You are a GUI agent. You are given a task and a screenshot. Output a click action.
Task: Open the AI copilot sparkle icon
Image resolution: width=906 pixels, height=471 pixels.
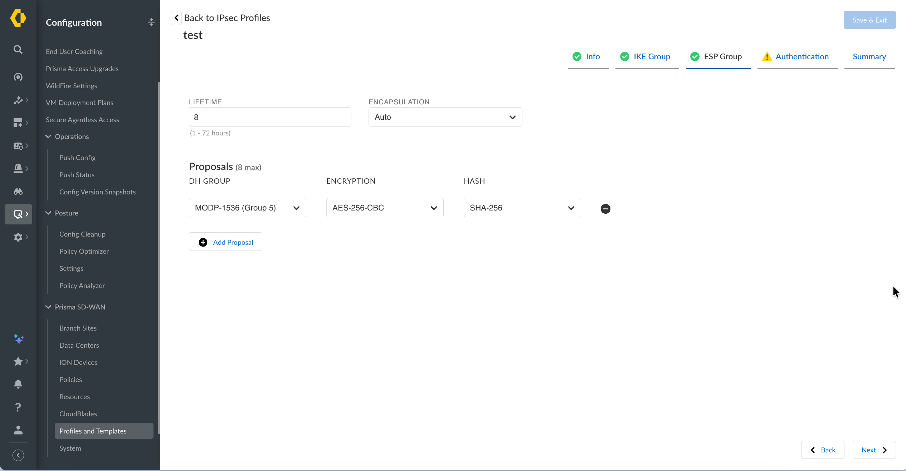point(19,338)
